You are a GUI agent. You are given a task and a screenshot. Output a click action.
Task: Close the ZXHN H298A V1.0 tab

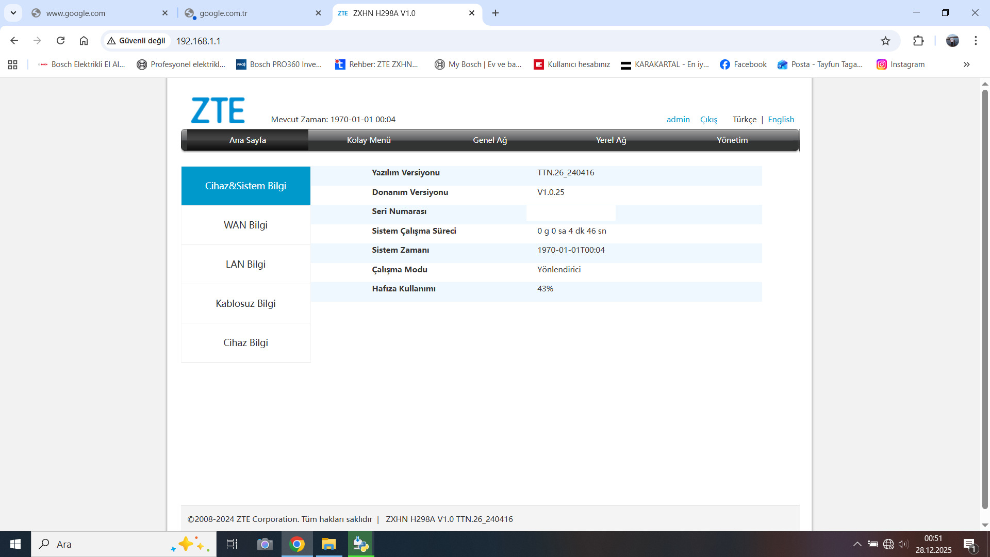472,13
